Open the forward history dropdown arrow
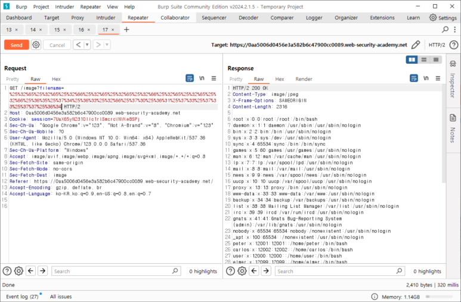Screen dimensions: 461x302 [x=107, y=45]
